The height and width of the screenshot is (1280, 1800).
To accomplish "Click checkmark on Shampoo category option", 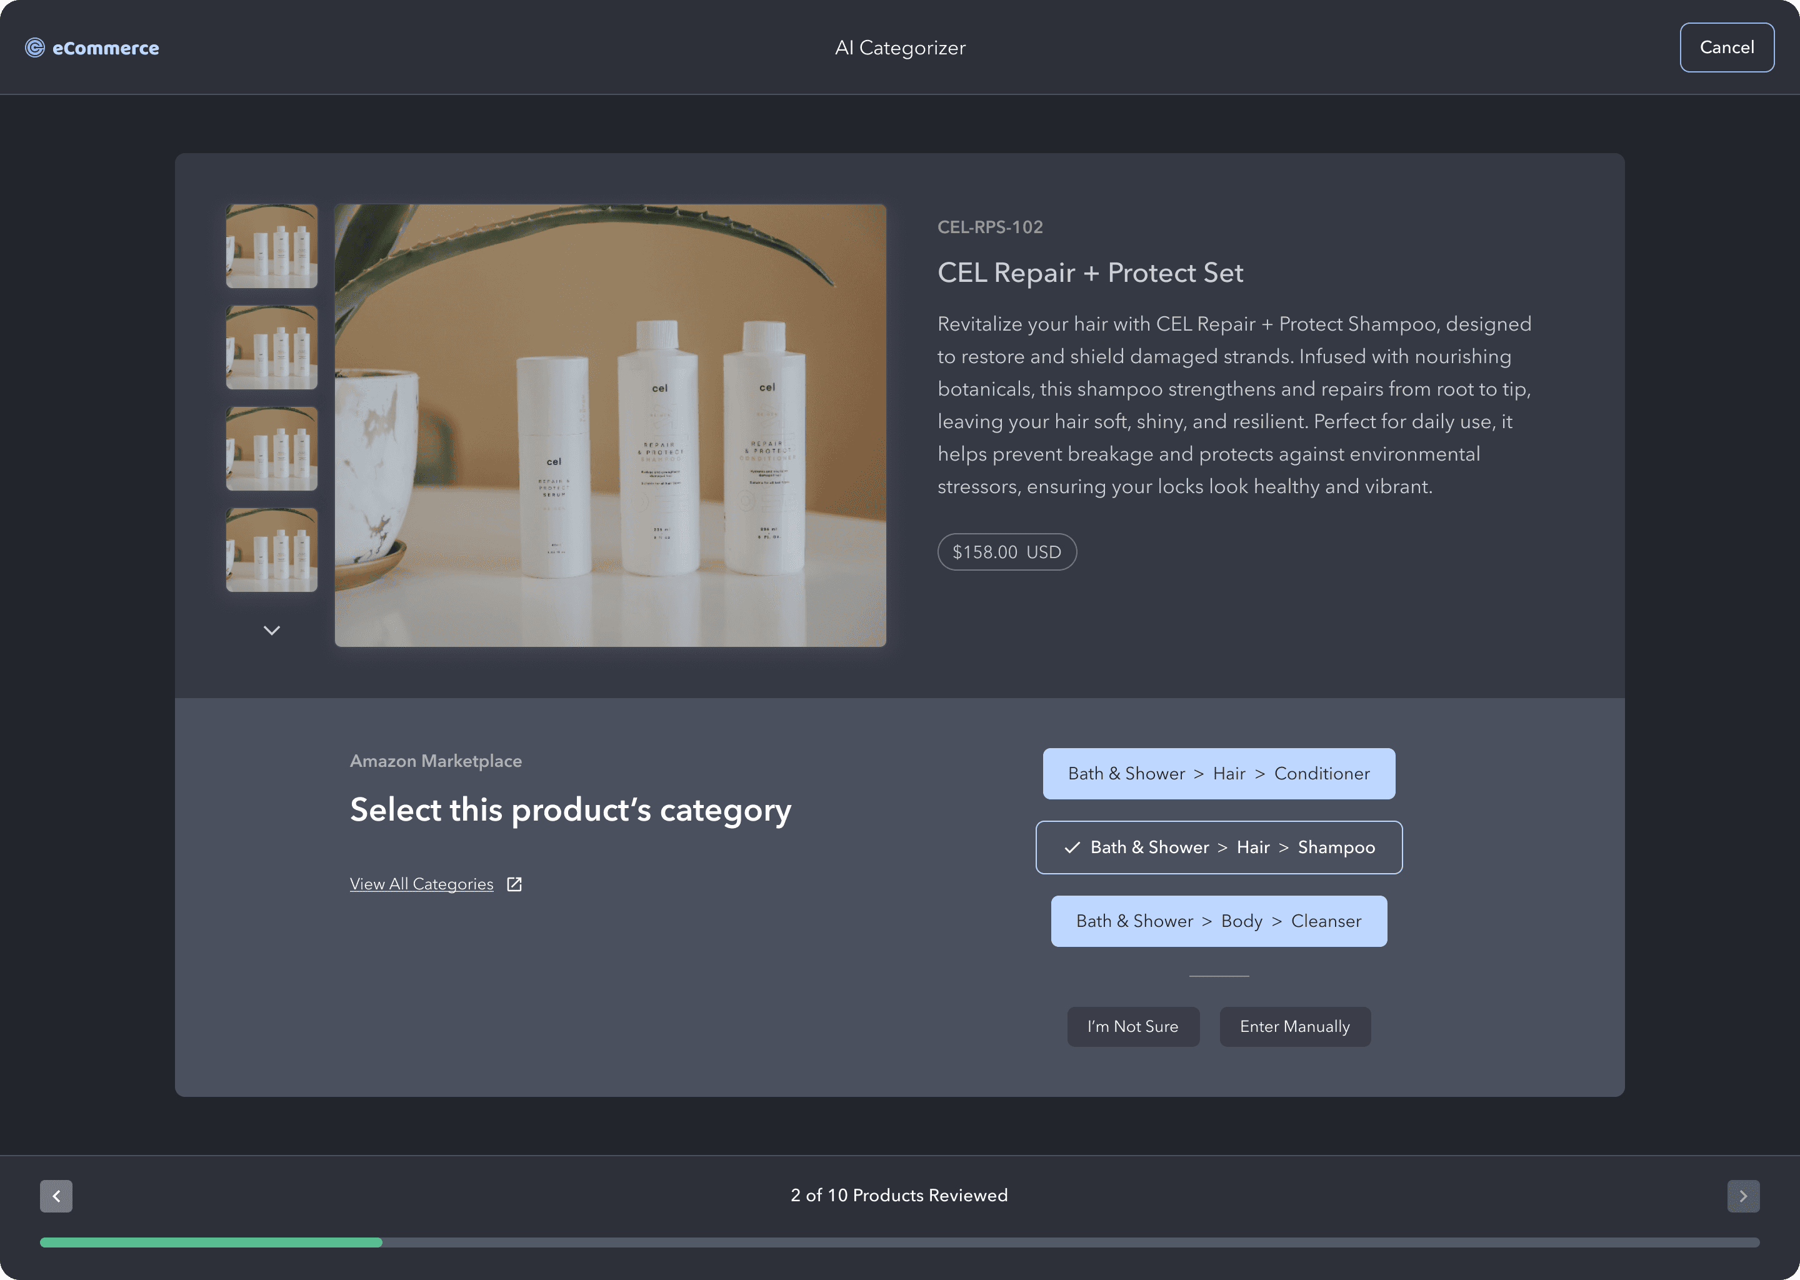I will point(1072,848).
